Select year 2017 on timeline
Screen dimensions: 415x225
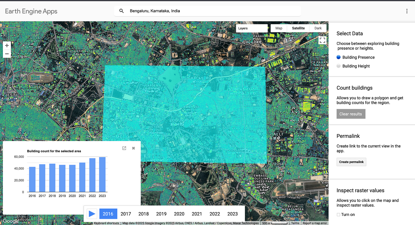(x=126, y=214)
